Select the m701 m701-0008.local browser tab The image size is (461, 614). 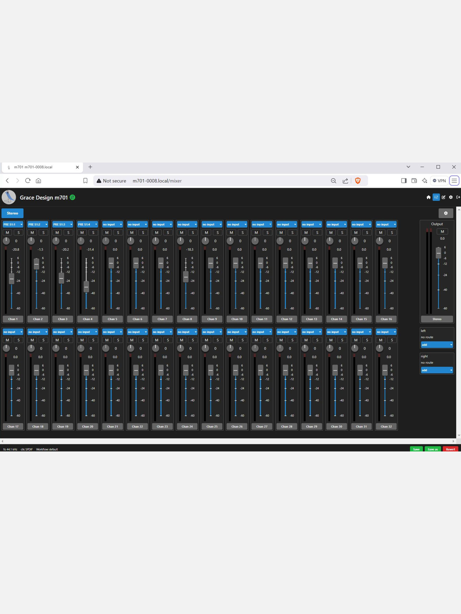[x=42, y=167]
